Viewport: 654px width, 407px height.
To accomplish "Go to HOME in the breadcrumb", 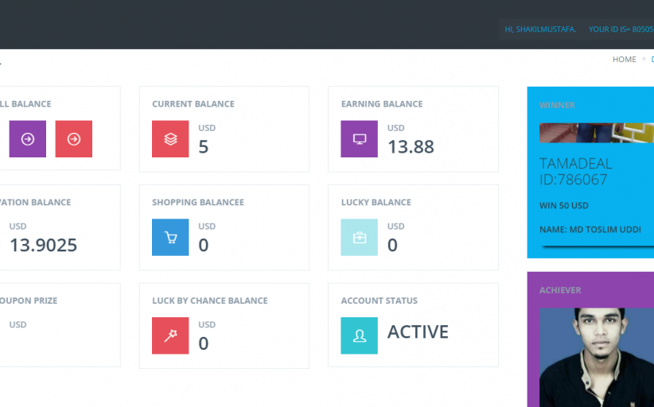I will (x=624, y=60).
